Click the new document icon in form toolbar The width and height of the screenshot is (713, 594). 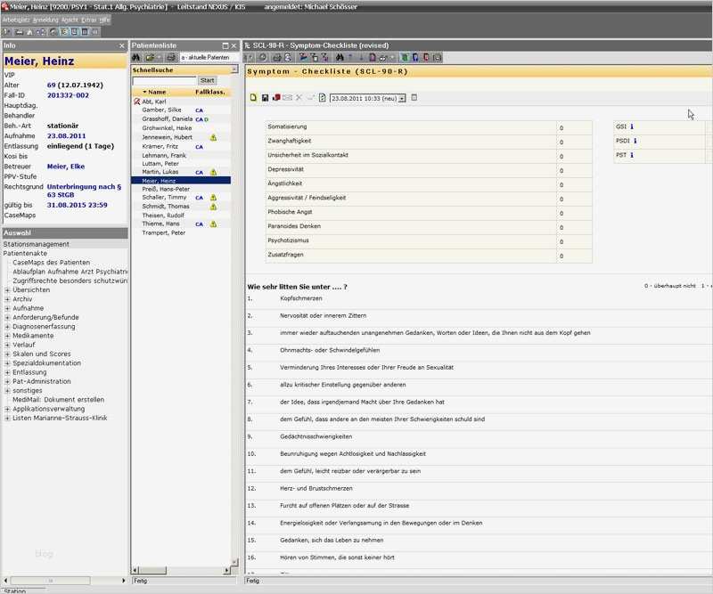pos(253,98)
